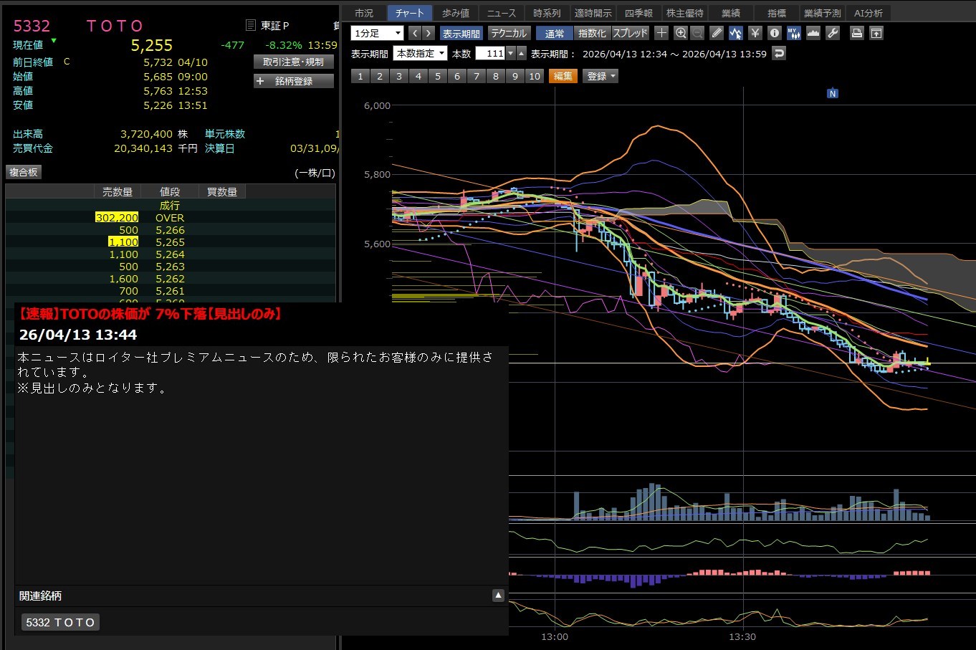
Task: Switch to the ニュース tab
Action: tap(501, 13)
